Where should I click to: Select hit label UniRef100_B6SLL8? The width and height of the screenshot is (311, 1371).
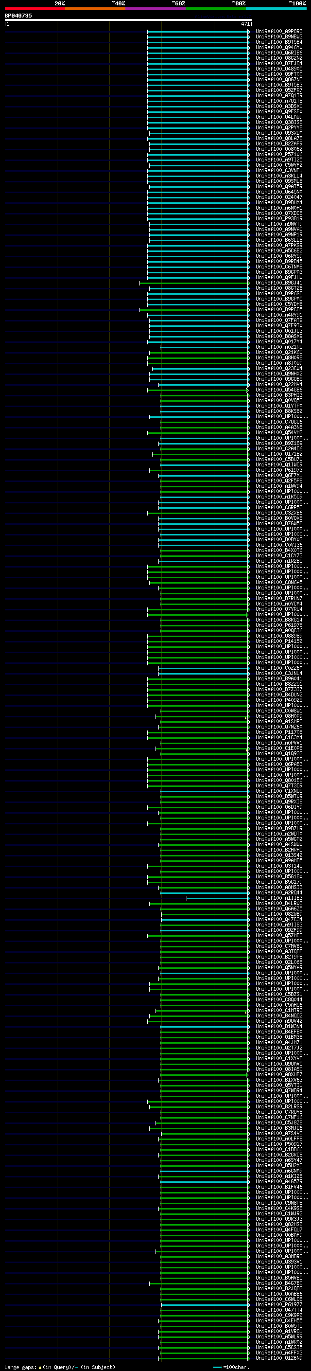click(278, 240)
